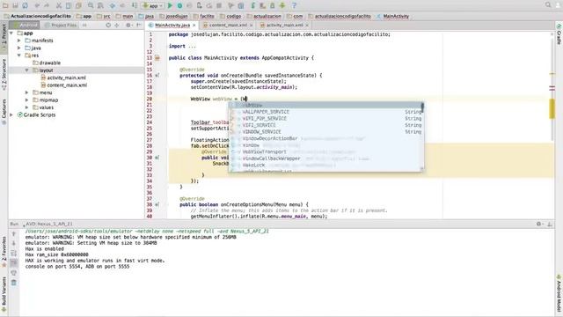Click the josedlujan breadcrumb
Image resolution: width=563 pixels, height=317 pixels.
(x=174, y=16)
